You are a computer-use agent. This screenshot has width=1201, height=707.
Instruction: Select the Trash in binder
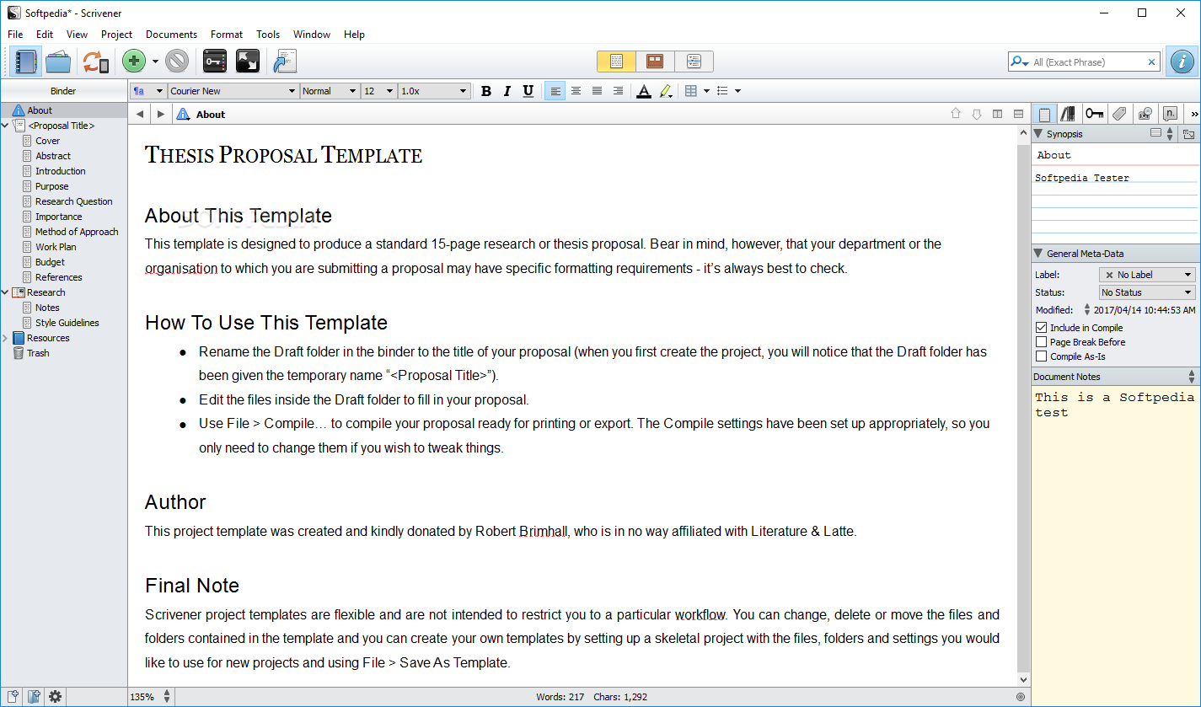(x=38, y=353)
